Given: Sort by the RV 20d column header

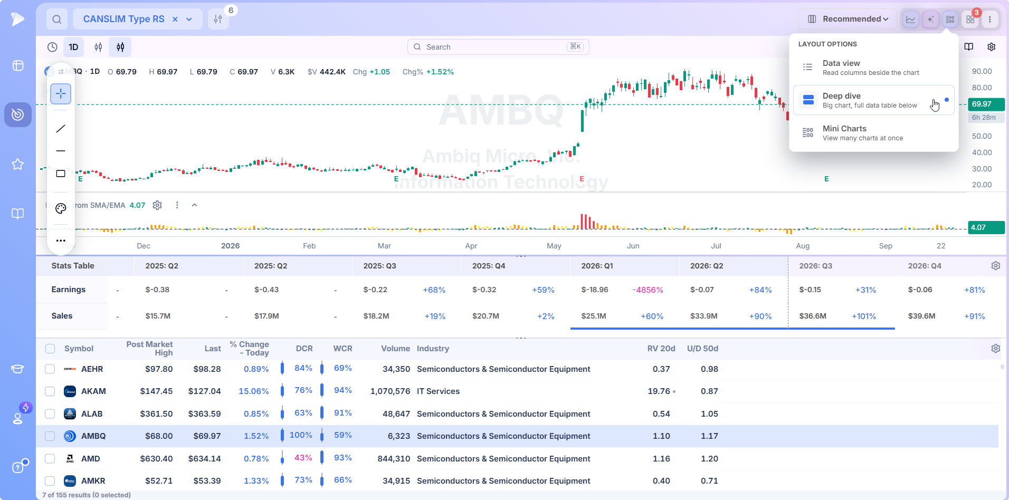Looking at the screenshot, I should pyautogui.click(x=661, y=349).
